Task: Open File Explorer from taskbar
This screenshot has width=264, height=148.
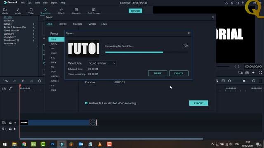Action: click(15, 144)
